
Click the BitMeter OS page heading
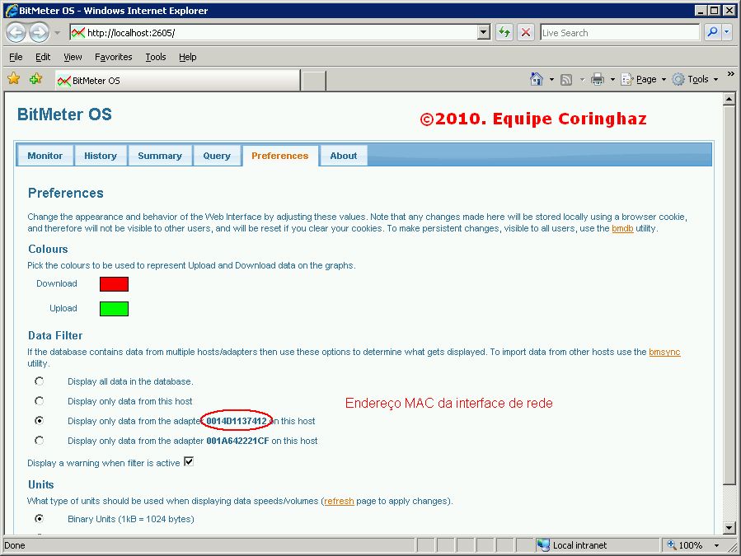pyautogui.click(x=64, y=114)
